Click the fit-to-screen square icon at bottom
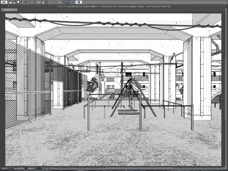 click(26, 169)
